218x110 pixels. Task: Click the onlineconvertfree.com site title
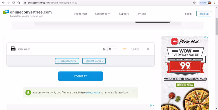31,12
